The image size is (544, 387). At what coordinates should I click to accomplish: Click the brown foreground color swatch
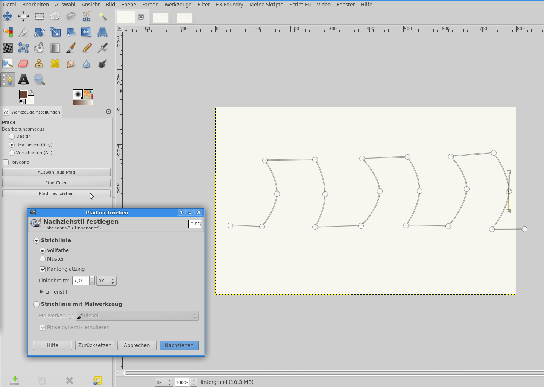click(23, 94)
